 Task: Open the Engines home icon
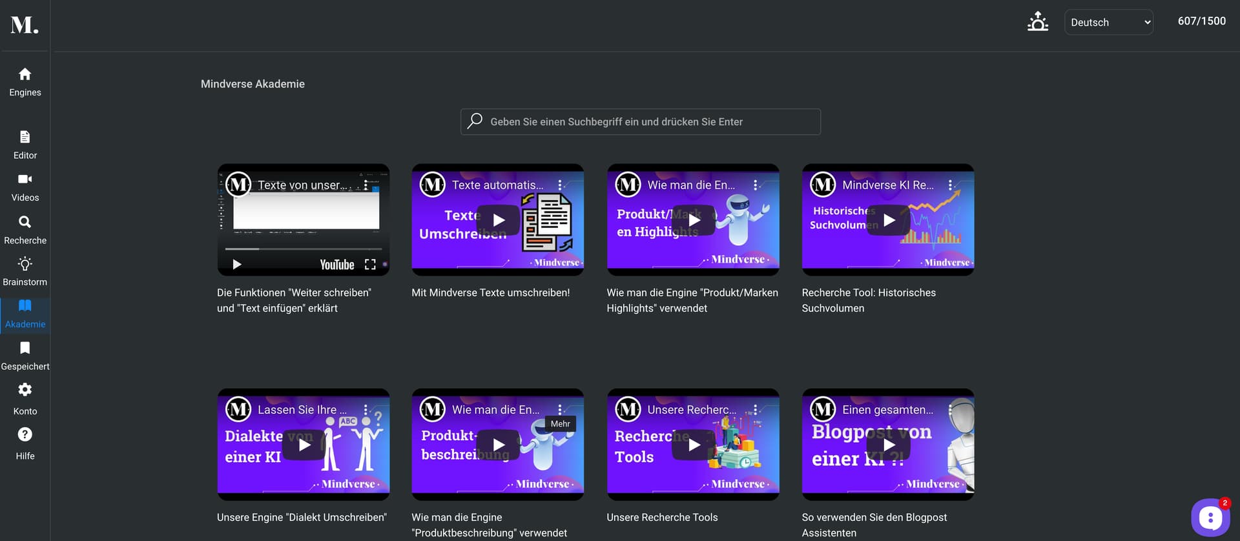coord(25,74)
